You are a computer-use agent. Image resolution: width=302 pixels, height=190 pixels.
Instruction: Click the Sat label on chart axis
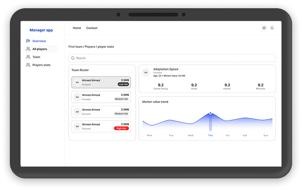coord(245,136)
